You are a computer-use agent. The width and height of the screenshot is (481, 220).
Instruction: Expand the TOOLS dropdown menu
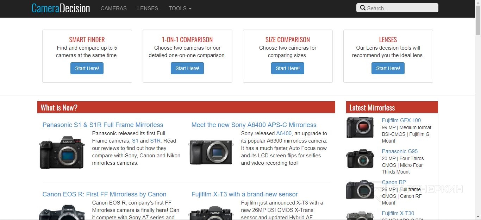[180, 8]
